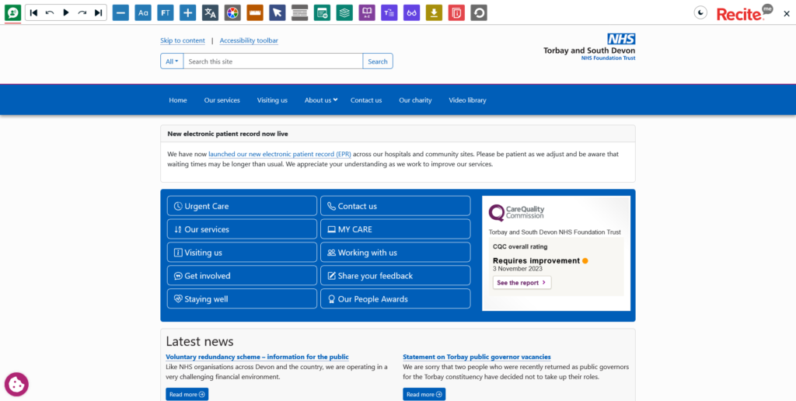Click the Care Quality Commission logo
Screen dimensions: 796x401
(516, 213)
